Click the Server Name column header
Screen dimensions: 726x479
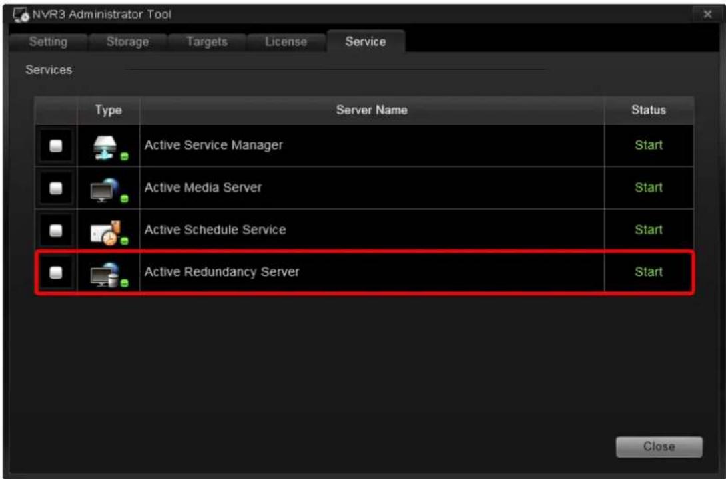coord(372,110)
